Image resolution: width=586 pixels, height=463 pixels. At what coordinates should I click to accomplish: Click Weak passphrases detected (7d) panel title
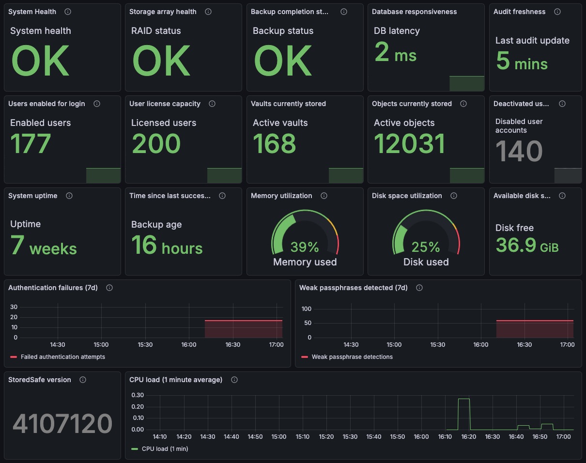click(x=353, y=288)
